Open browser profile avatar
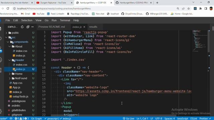Viewport: 214px width, 120px height. click(211, 8)
